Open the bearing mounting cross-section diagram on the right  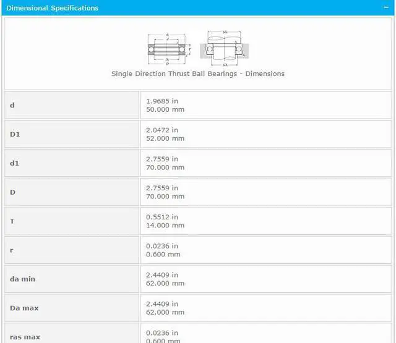pyautogui.click(x=225, y=48)
